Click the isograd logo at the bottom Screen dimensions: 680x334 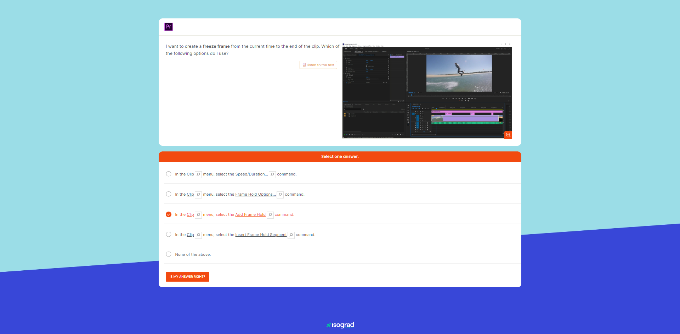(340, 325)
